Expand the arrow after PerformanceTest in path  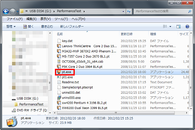pyautogui.click(x=84, y=11)
